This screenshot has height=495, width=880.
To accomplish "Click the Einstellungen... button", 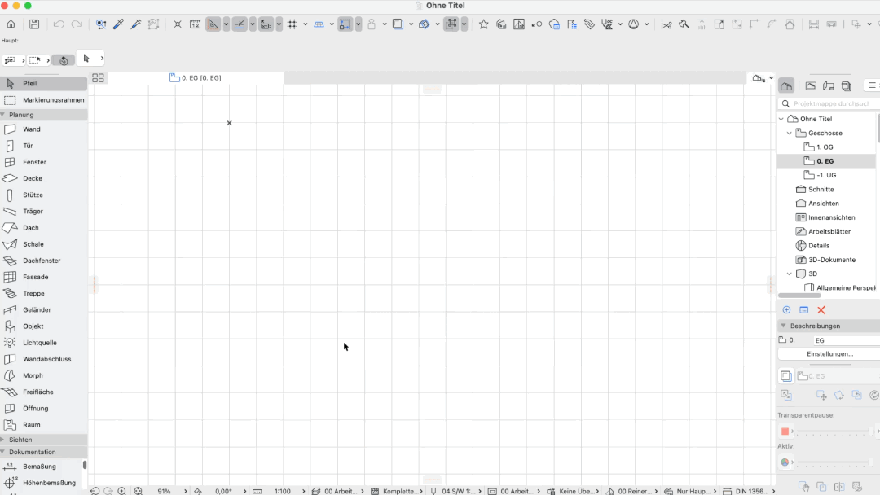I will pyautogui.click(x=829, y=353).
